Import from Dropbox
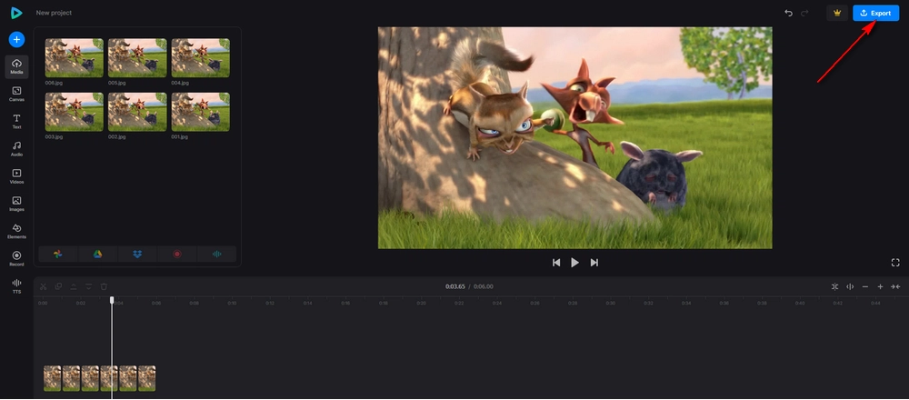 tap(137, 254)
